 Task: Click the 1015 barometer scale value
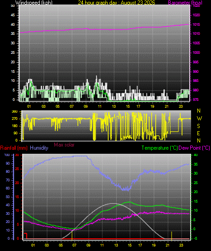196,24
